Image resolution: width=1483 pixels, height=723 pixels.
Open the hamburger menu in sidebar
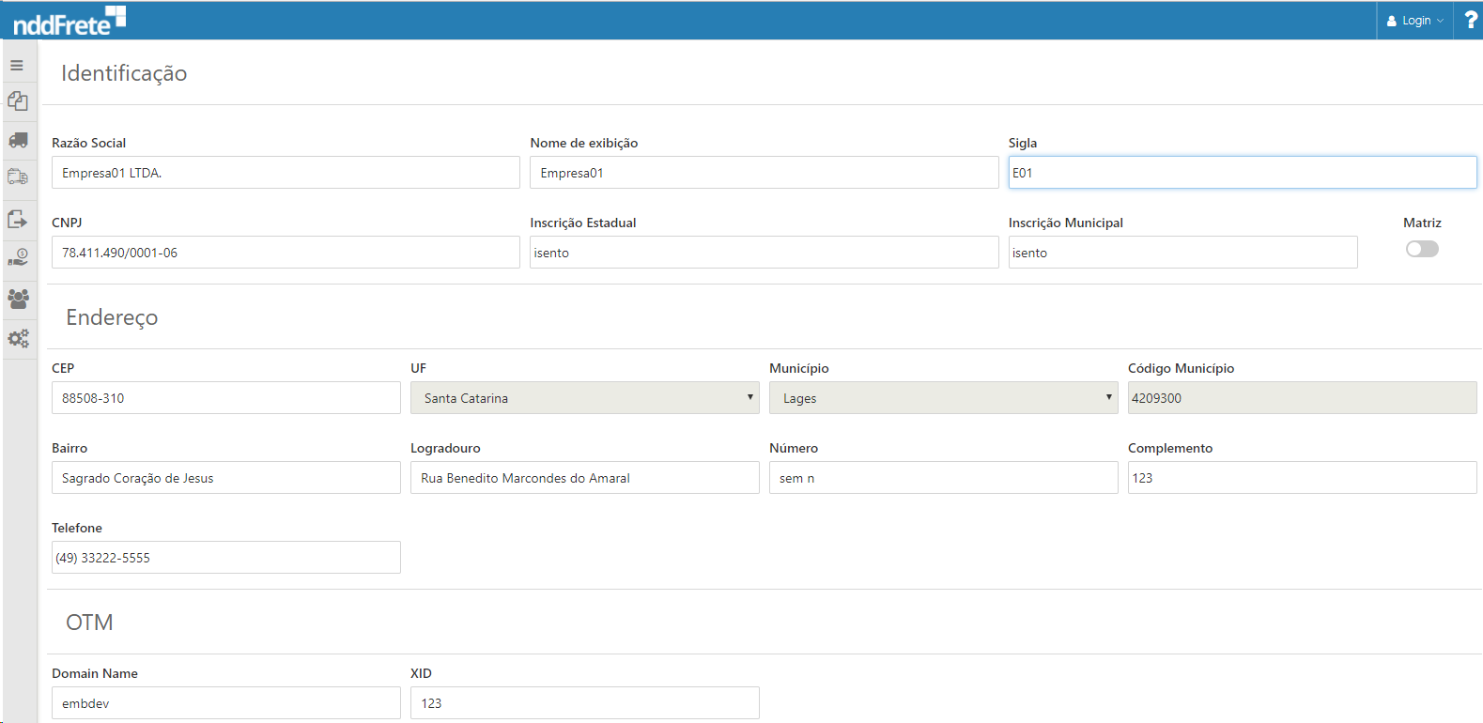click(x=17, y=66)
